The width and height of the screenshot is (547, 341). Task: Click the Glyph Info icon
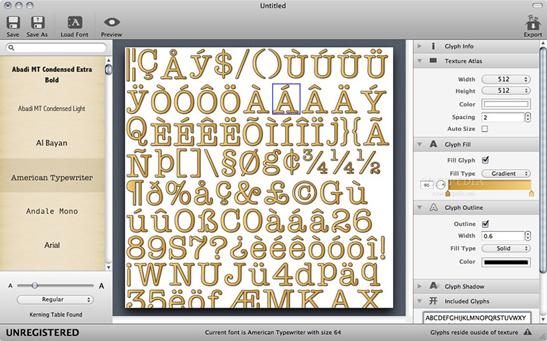pyautogui.click(x=433, y=46)
